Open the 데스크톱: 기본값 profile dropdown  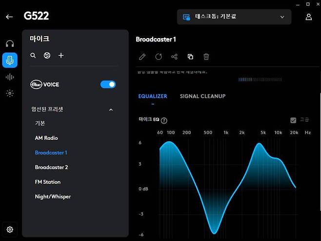[x=234, y=17]
